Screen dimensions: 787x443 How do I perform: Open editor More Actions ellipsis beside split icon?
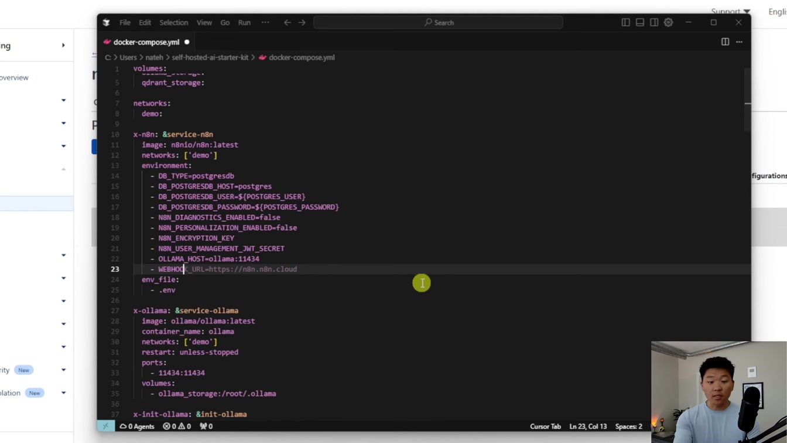tap(739, 42)
